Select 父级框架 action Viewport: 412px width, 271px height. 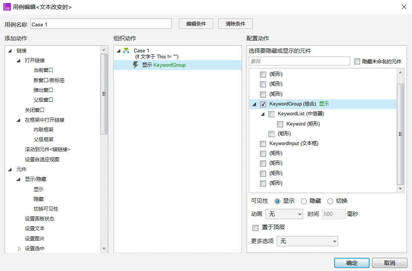(x=43, y=139)
